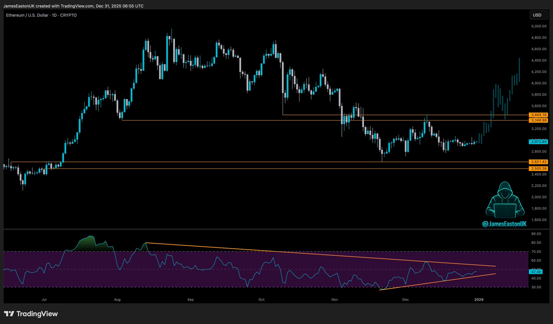Select the 3,444.16 orange price label
The width and height of the screenshot is (553, 324).
(538, 115)
